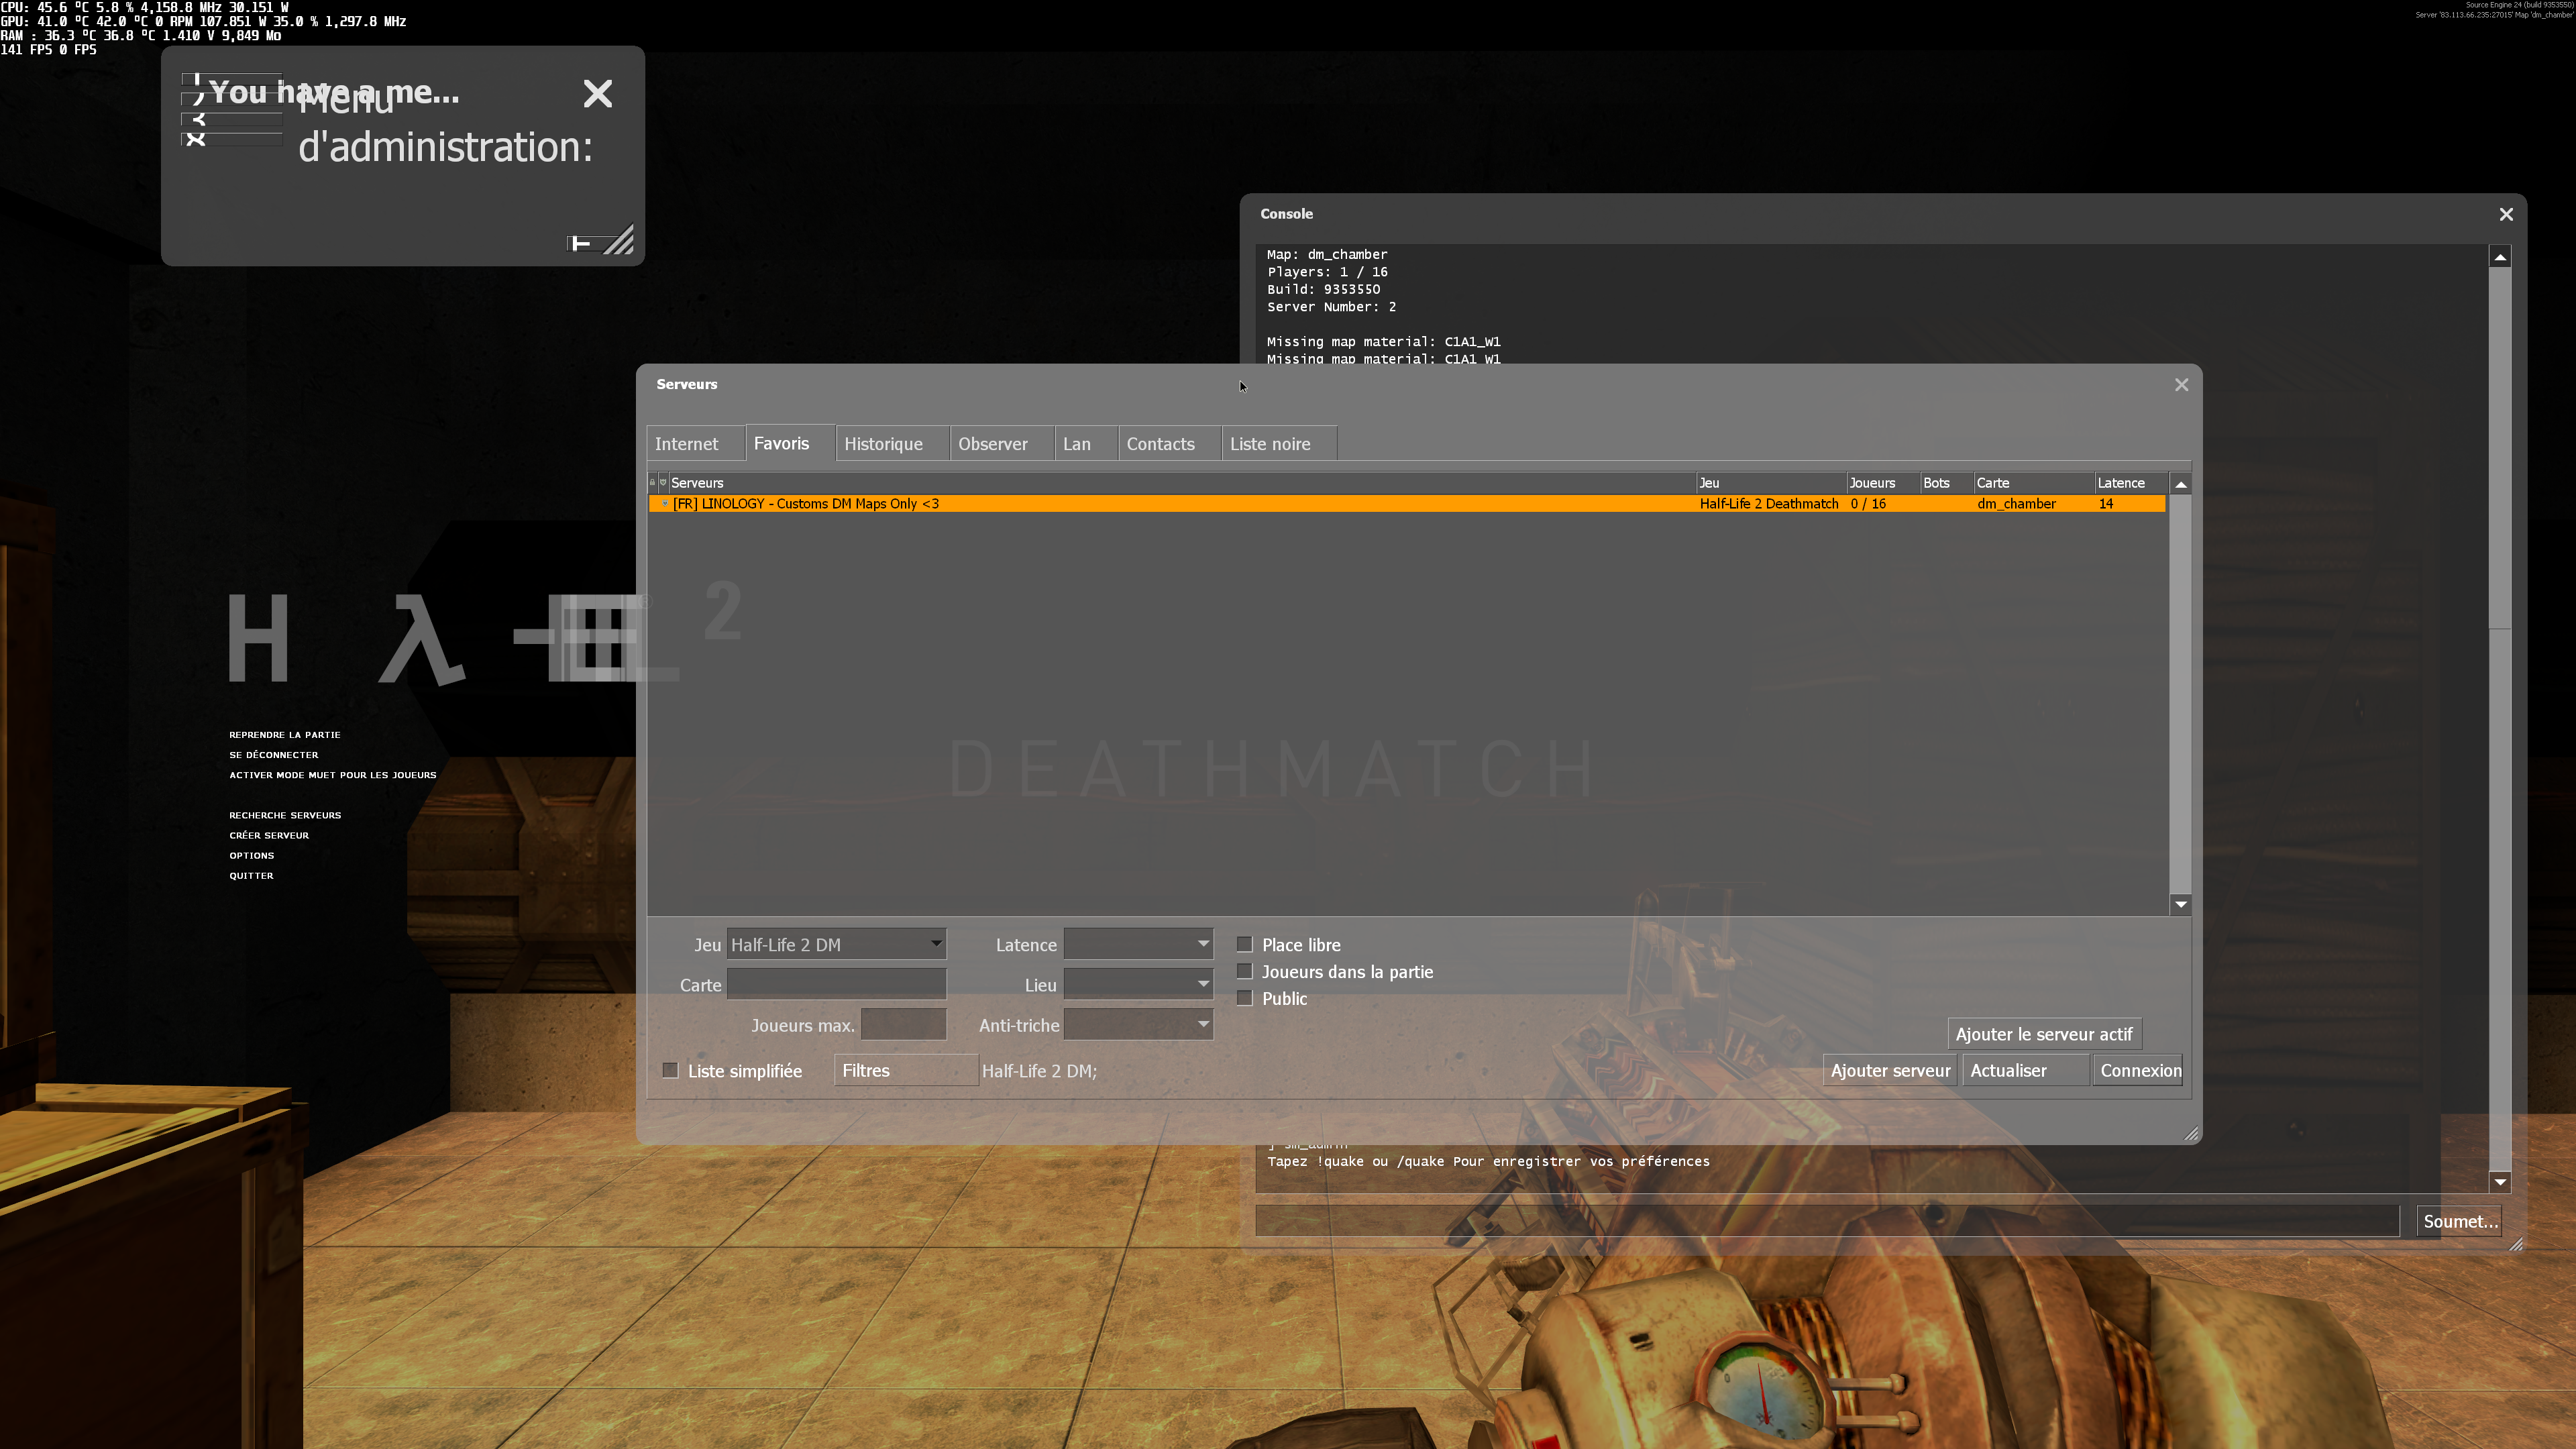
Task: Open Options from main menu
Action: 252,855
